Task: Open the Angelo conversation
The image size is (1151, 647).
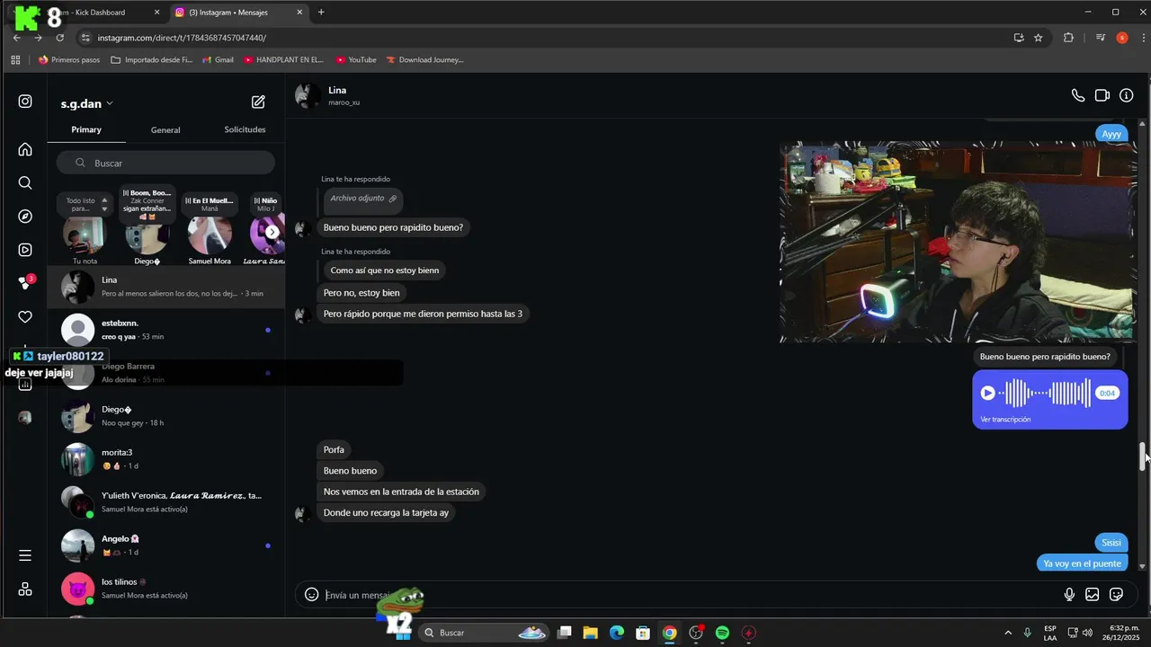Action: [166, 545]
